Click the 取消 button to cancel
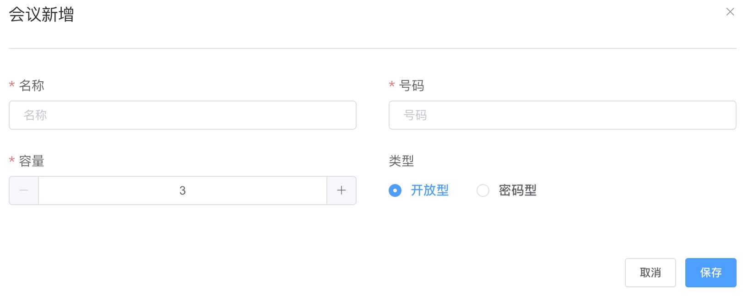The height and width of the screenshot is (296, 748). 650,273
